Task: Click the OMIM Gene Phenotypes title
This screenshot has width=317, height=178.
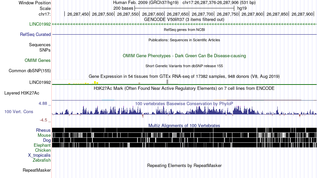Action: click(x=185, y=56)
